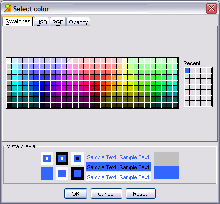The image size is (220, 204).
Task: Choose the black swatch in the bottom-left corner of the palette
Action: (9, 105)
